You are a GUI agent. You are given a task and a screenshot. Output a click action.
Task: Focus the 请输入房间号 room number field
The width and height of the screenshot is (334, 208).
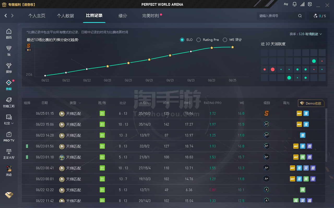(x=277, y=16)
